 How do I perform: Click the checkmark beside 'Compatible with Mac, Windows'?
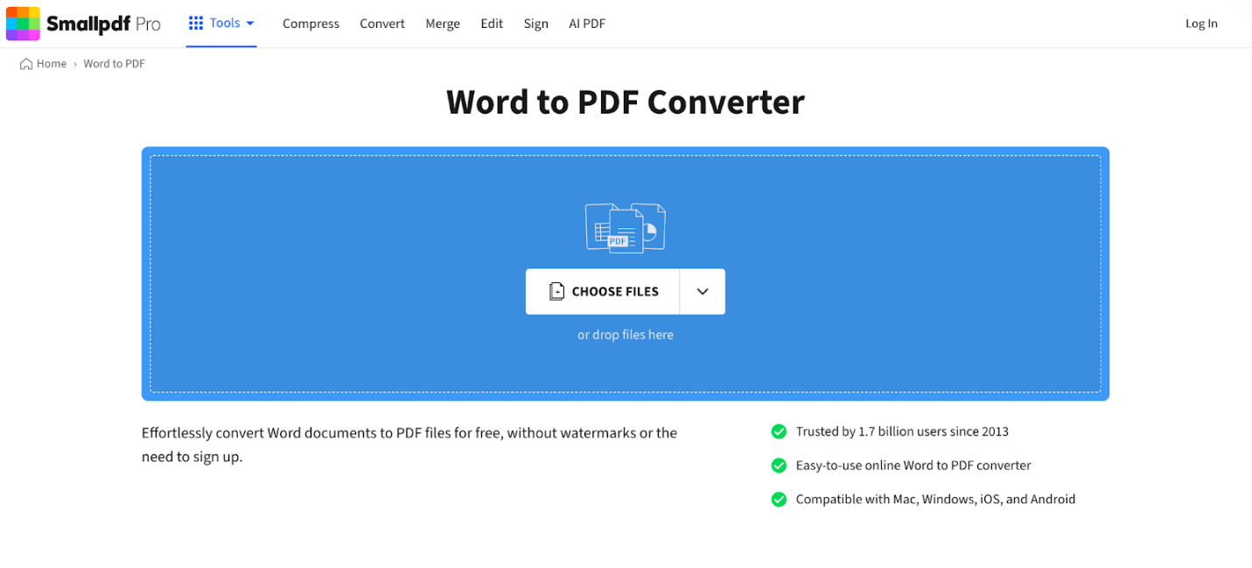(779, 499)
